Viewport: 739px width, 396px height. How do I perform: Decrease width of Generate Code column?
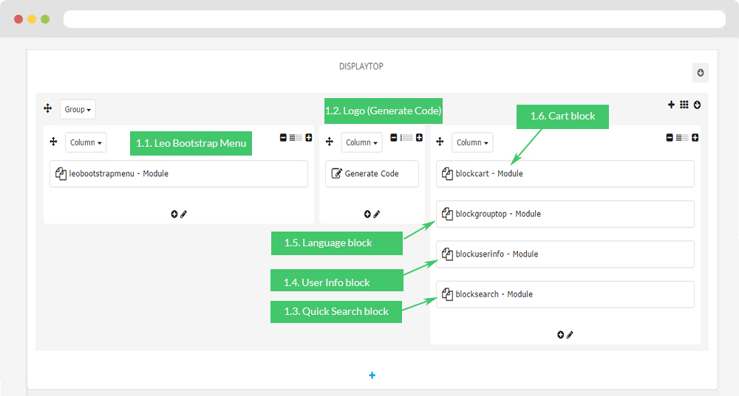click(394, 137)
